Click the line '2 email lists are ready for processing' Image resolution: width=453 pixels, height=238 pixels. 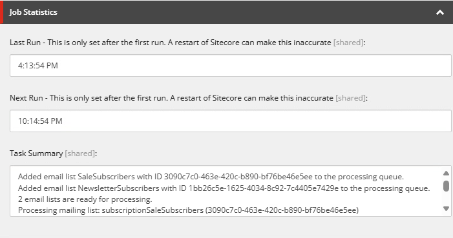click(85, 199)
